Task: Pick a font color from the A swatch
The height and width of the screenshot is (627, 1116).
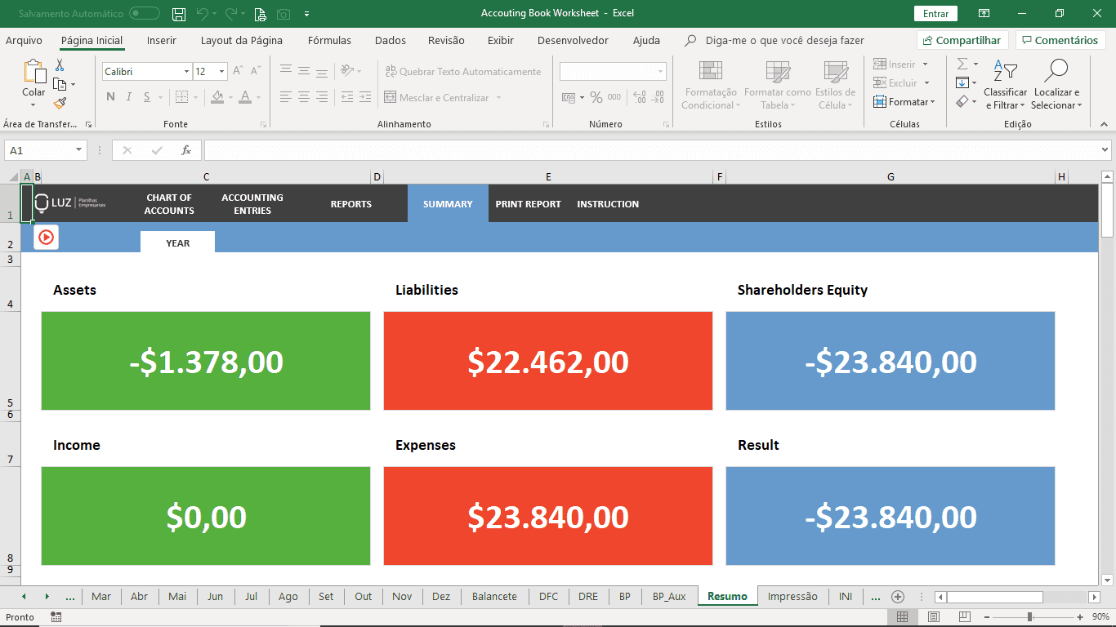Action: click(247, 97)
